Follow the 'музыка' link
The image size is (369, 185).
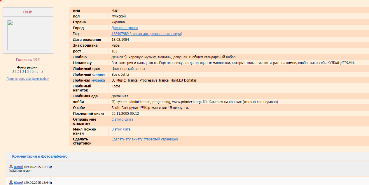click(98, 80)
